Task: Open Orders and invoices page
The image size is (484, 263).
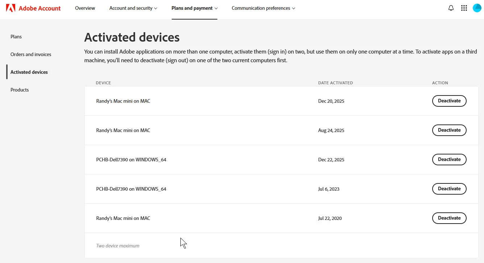Action: click(x=31, y=54)
